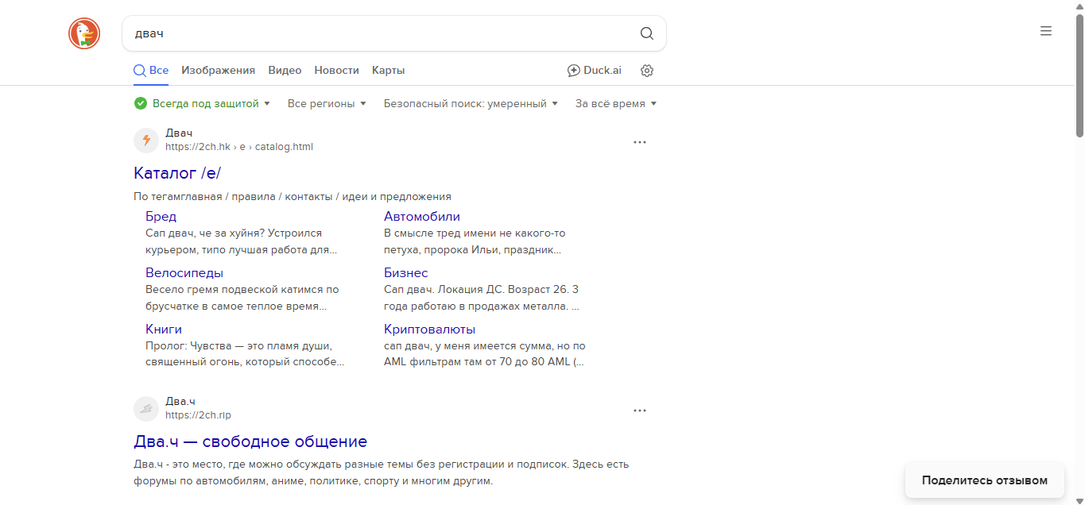The width and height of the screenshot is (1085, 505).
Task: Open 'Криптовалюты' sitelink
Action: [430, 329]
